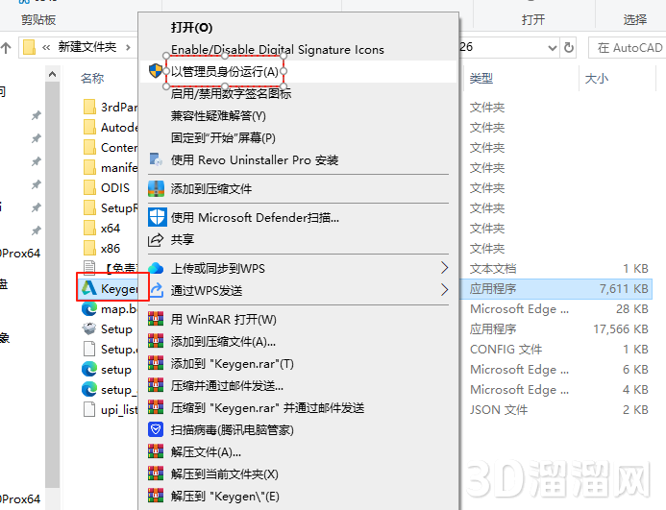Click the WinRAR archive icon beside 添加到压缩文件
The height and width of the screenshot is (510, 666).
coord(156,188)
